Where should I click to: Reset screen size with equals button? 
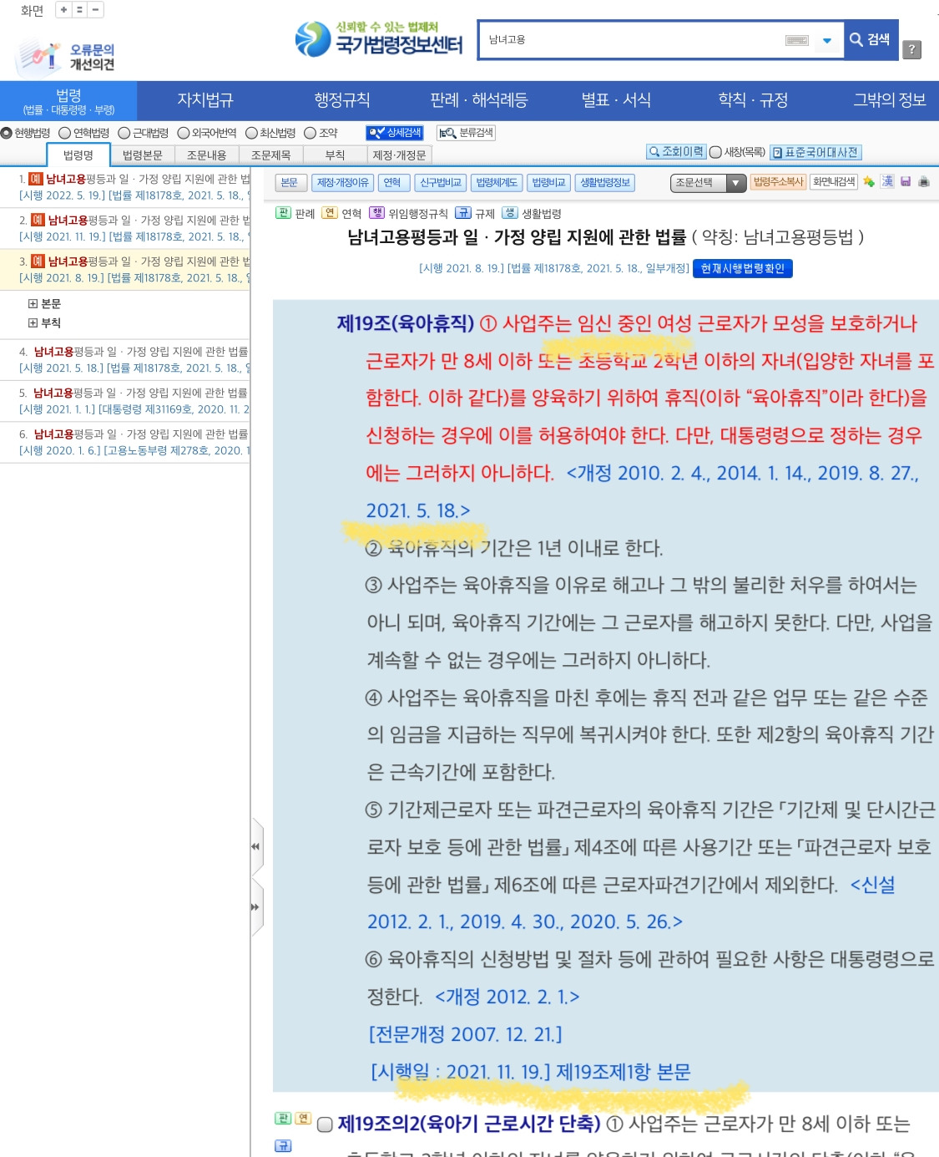tap(79, 10)
